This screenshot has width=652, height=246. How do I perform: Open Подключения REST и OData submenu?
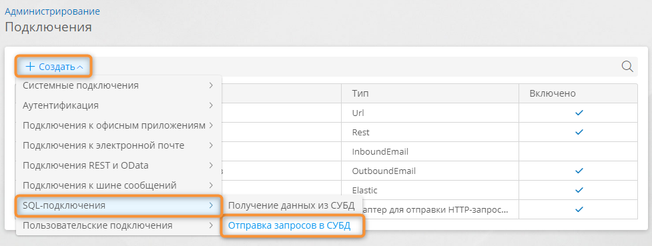click(119, 165)
